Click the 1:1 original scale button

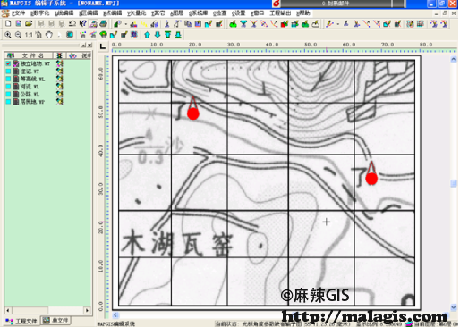coord(29,35)
